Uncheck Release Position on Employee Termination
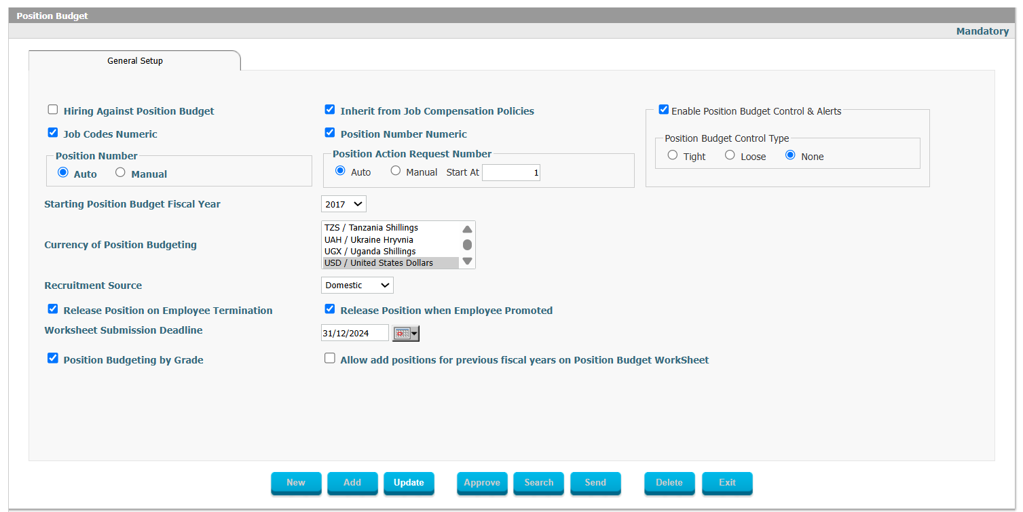1023x512 pixels. (53, 309)
